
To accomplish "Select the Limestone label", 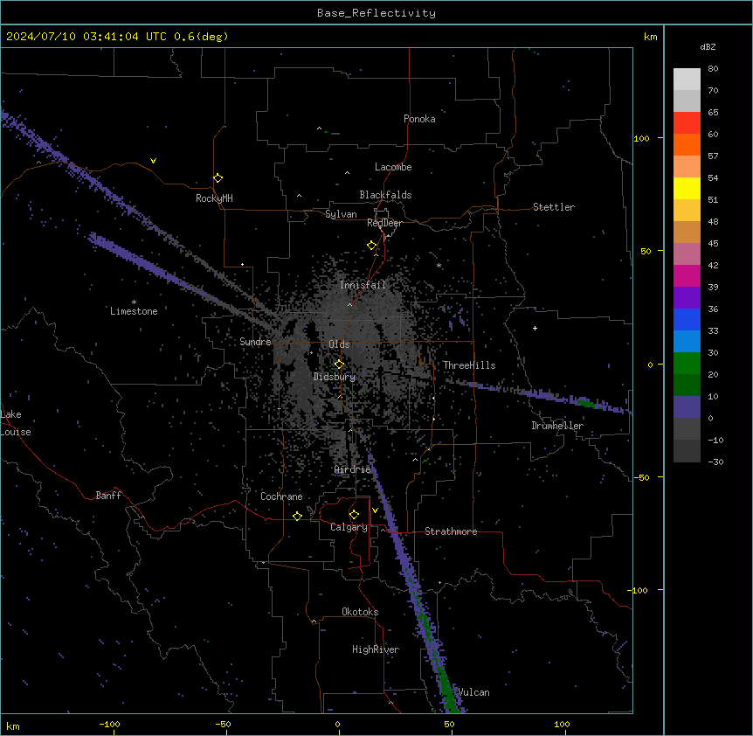I will pos(134,311).
